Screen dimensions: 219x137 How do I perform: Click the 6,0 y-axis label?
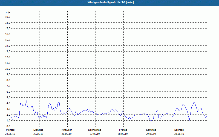click(8, 92)
